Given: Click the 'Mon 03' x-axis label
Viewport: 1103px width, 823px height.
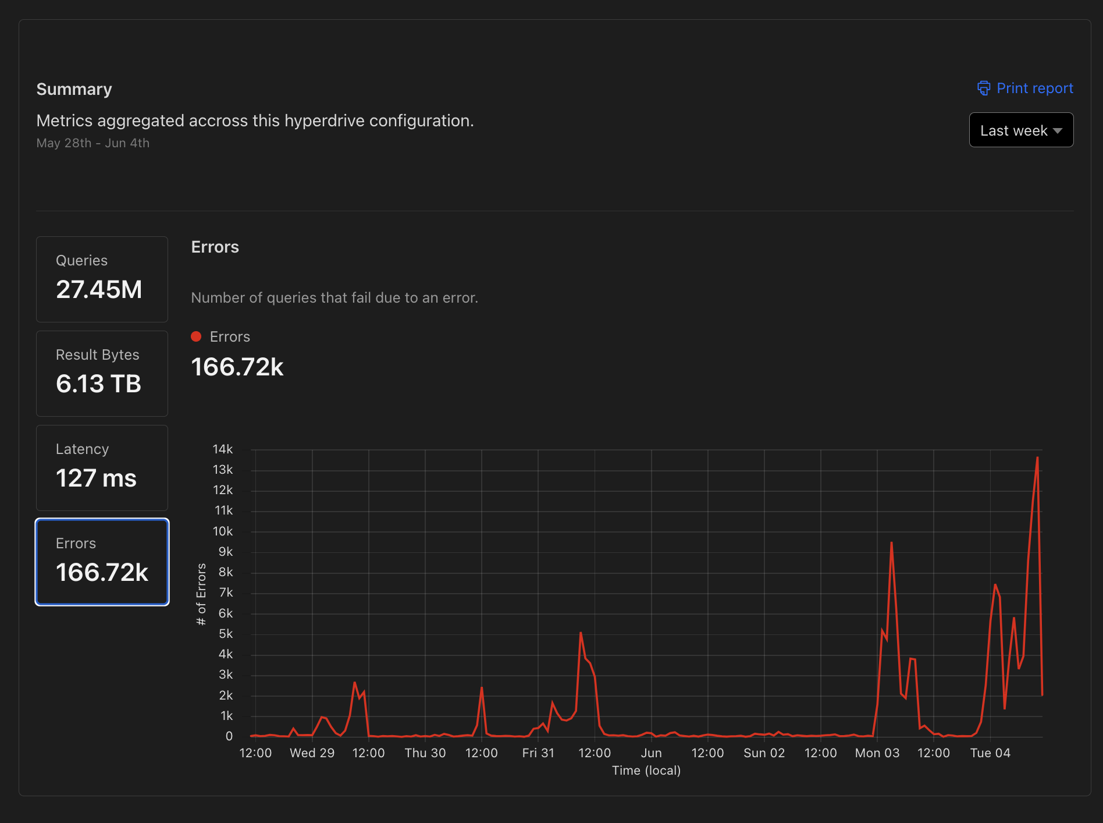Looking at the screenshot, I should coord(877,753).
